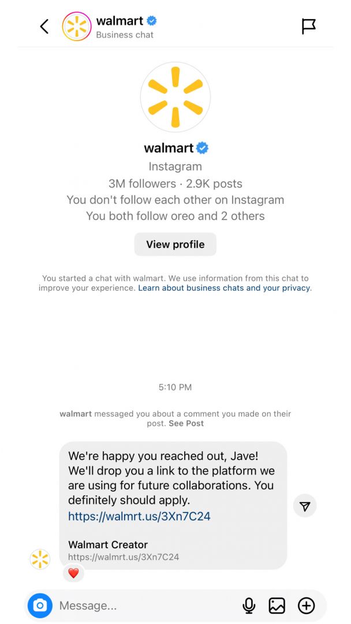The image size is (351, 624).
Task: Open 'Learn about business chats and your privacy'
Action: point(225,288)
